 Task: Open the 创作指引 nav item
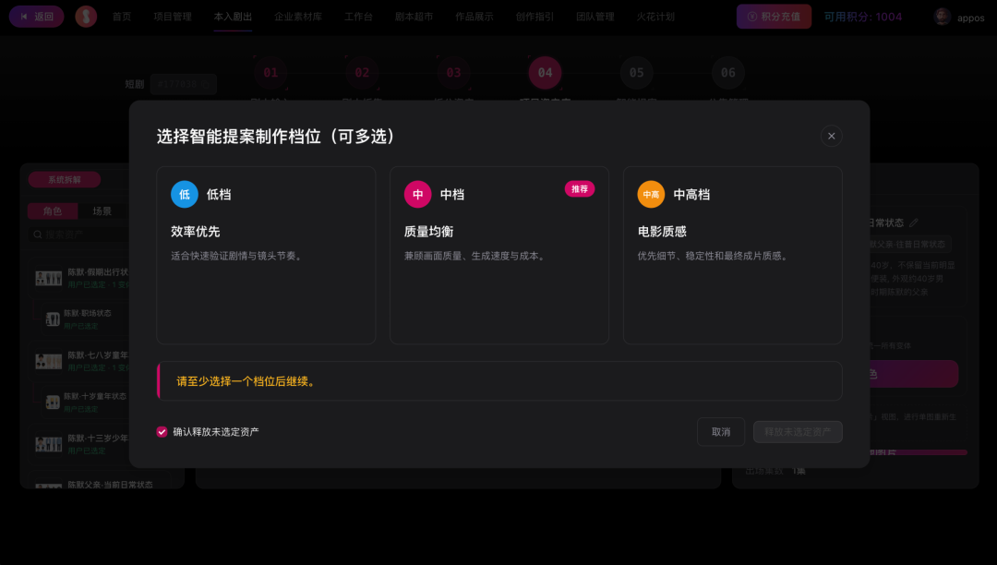[535, 17]
